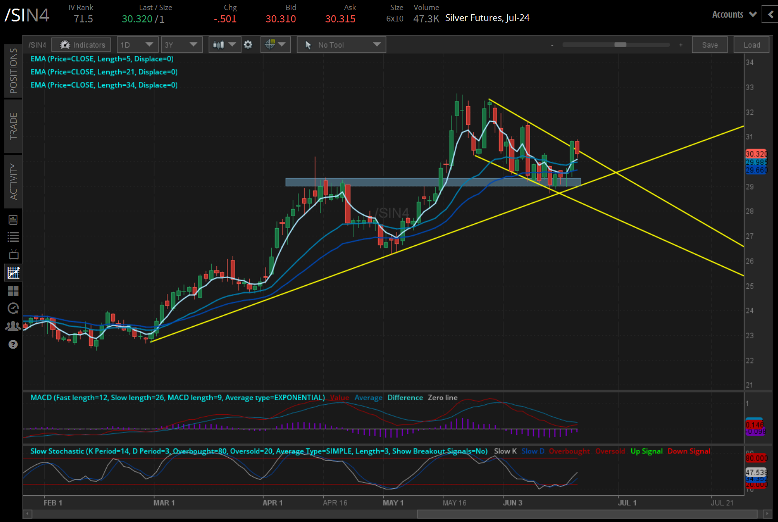Click the Last price 30.320
Viewport: 778px width, 522px height.
(137, 19)
